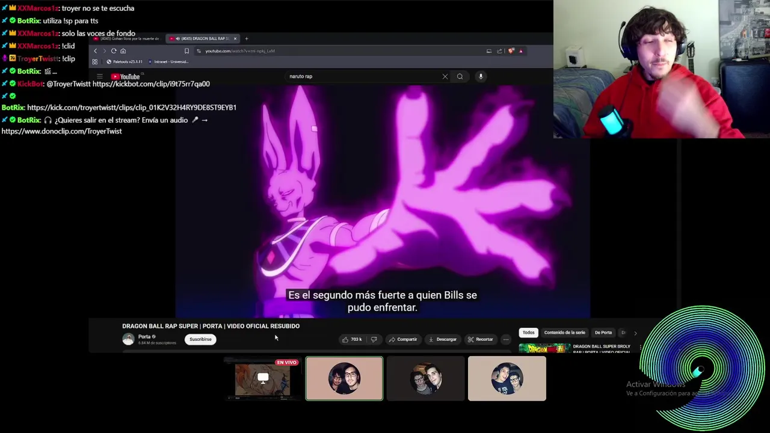This screenshot has width=770, height=433.
Task: Open the Dragon Ball Super Broly thumbnail
Action: coord(544,349)
